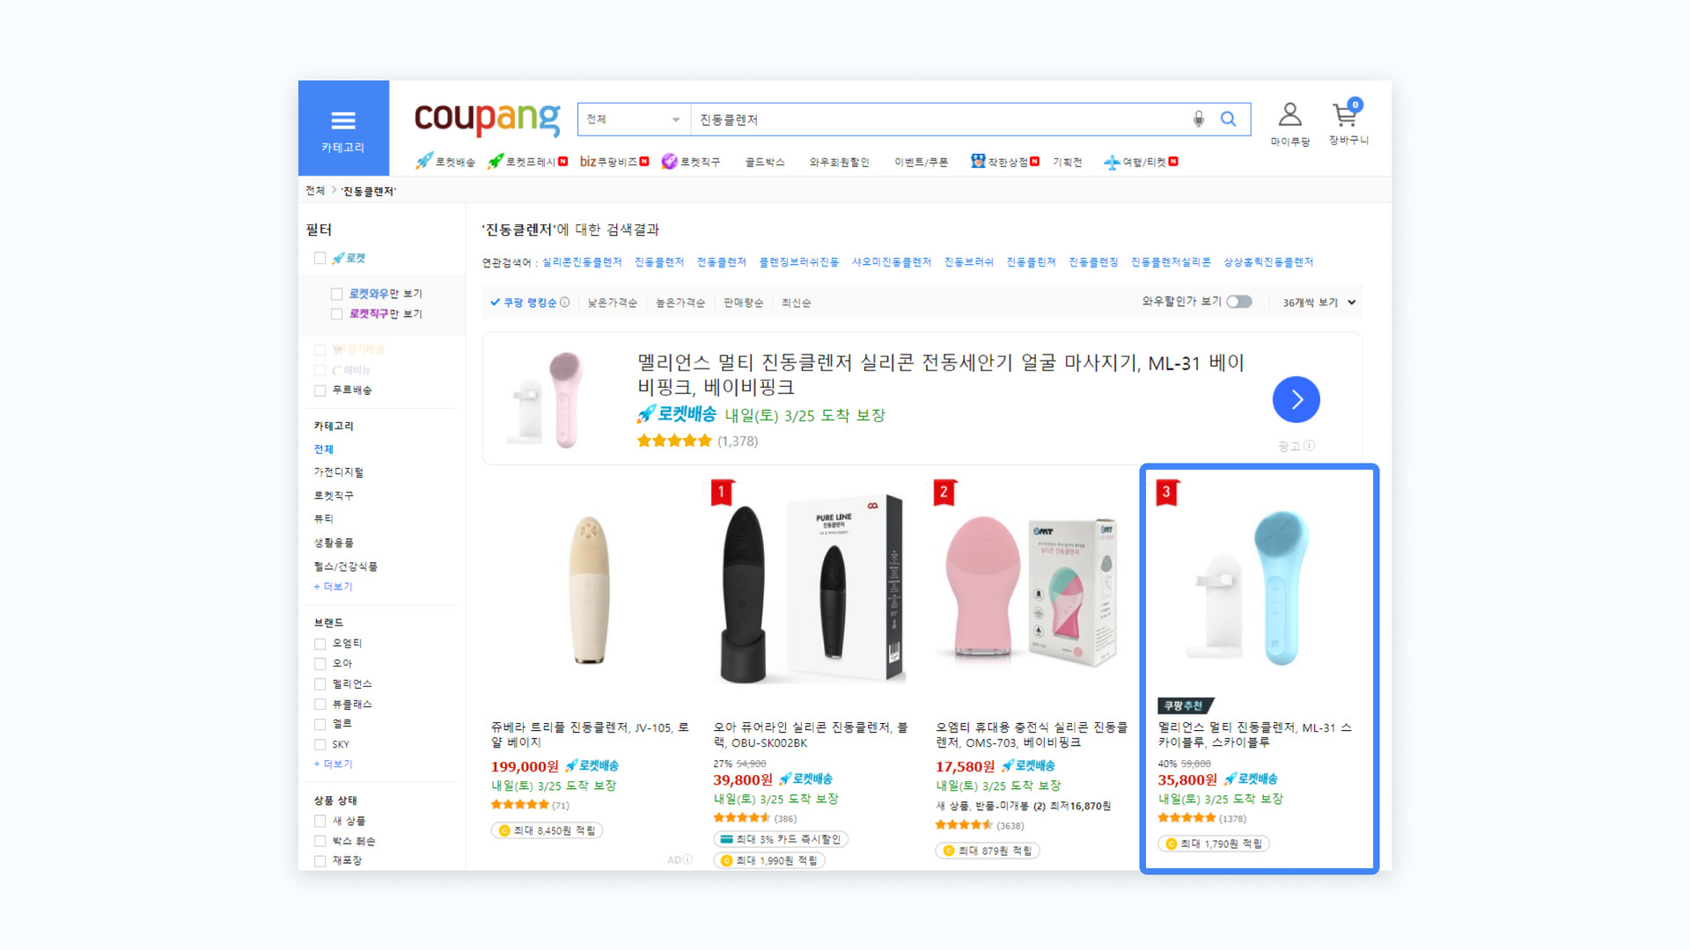
Task: Open the 쥬베라 트리플 진동클렌저 product image
Action: pos(588,589)
